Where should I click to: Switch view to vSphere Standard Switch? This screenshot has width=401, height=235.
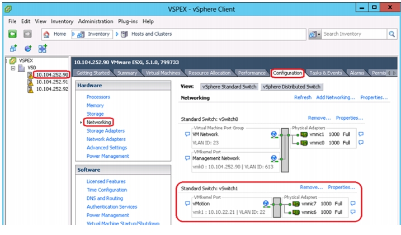[x=229, y=87]
